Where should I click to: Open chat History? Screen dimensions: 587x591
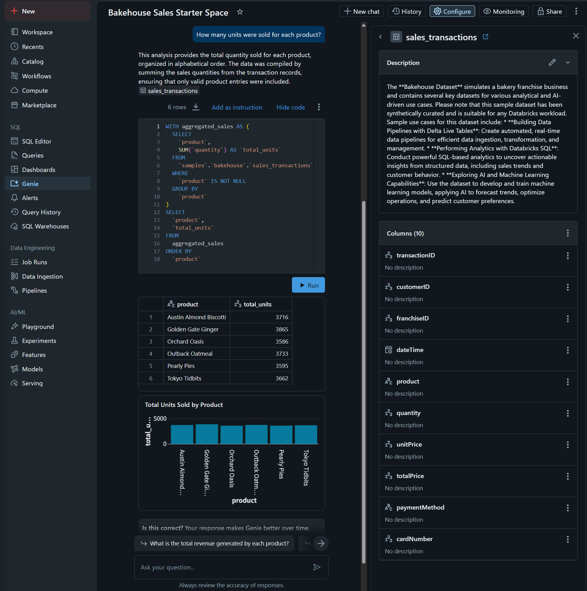407,11
